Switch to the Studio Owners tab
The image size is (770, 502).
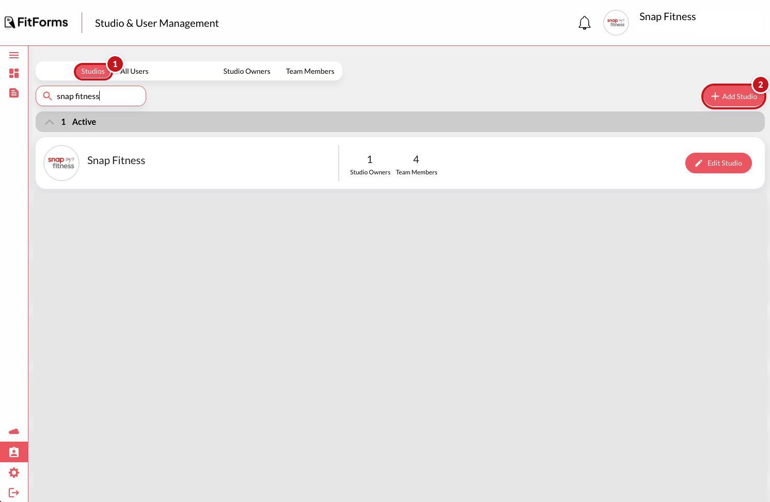tap(247, 71)
